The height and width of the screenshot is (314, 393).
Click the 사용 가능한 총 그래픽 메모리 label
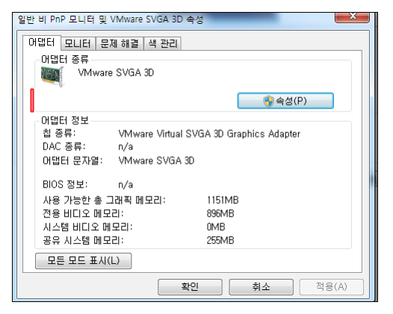(x=104, y=200)
